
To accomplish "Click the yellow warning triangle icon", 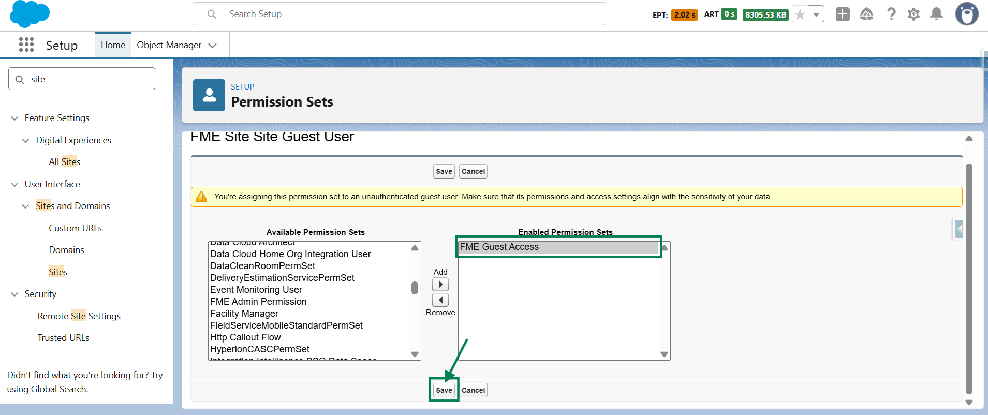I will (x=201, y=197).
